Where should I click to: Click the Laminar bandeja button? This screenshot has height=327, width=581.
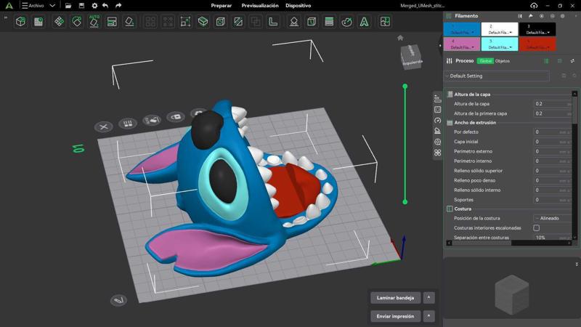(x=395, y=298)
